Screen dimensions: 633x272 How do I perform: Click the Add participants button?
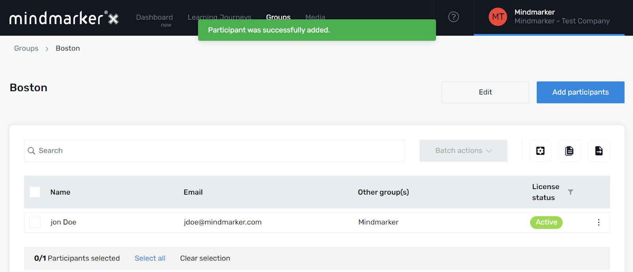coord(580,92)
